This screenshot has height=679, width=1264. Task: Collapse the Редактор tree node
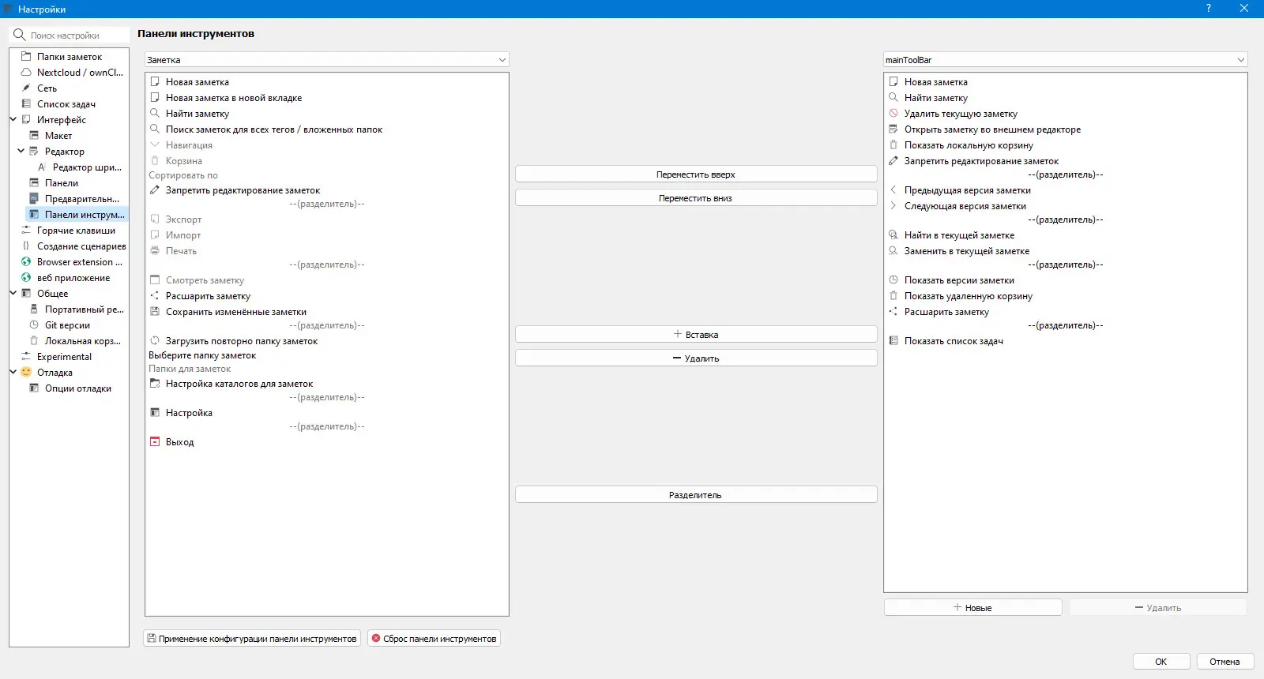21,152
